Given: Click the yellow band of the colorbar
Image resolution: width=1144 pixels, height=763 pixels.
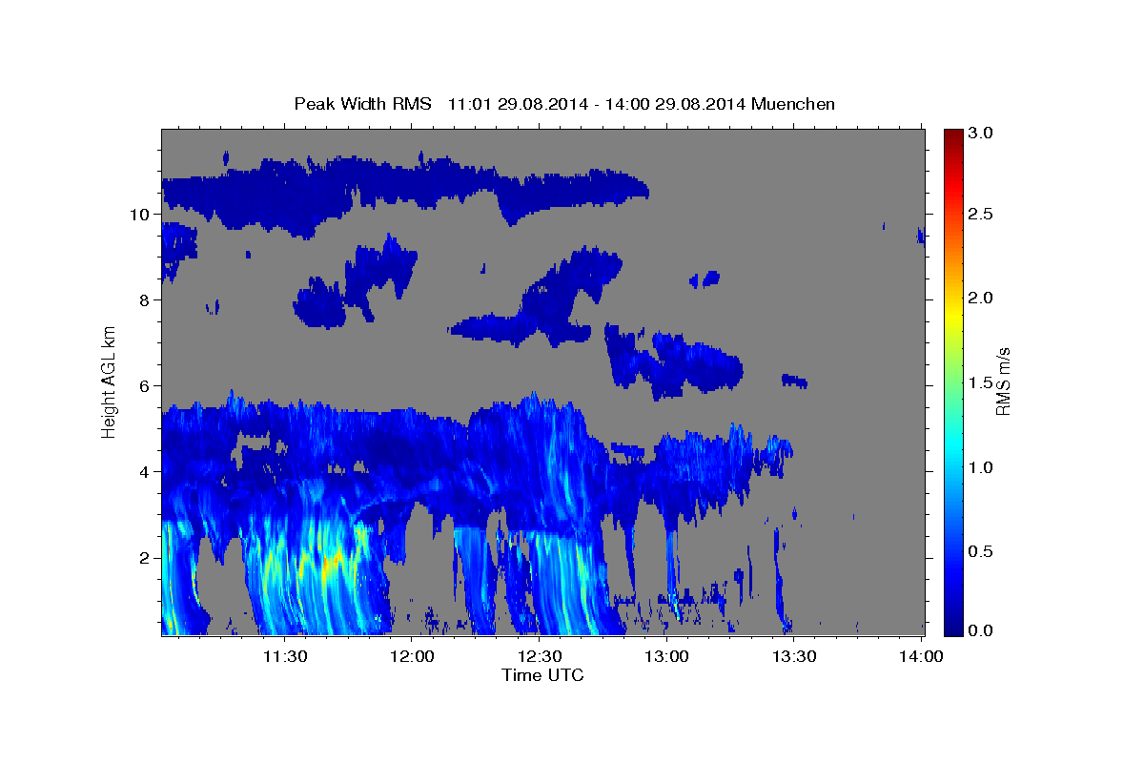Looking at the screenshot, I should coord(953,315).
